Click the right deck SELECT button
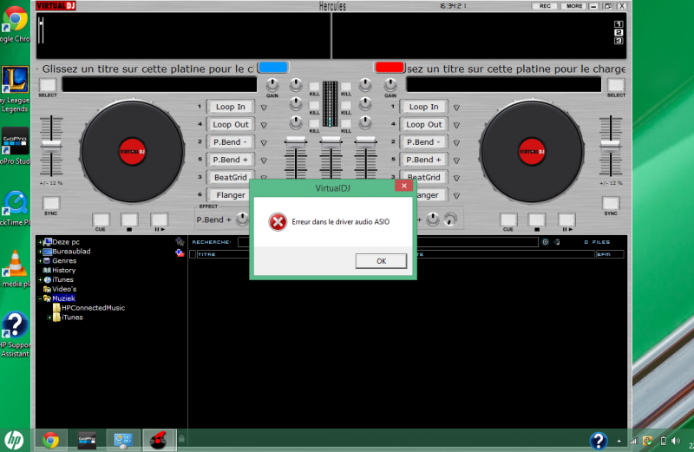Viewport: 694px width, 452px height. click(616, 84)
